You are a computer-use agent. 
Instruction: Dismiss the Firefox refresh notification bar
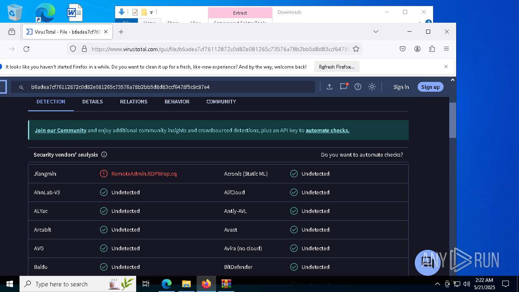click(446, 67)
